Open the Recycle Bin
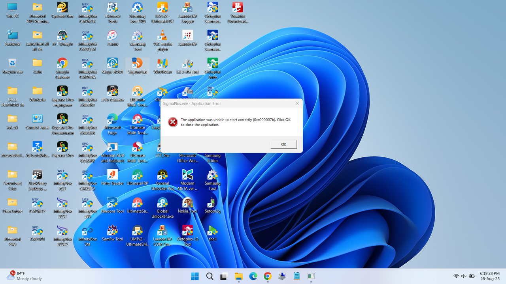Viewport: 506px width, 284px height. coord(12,67)
